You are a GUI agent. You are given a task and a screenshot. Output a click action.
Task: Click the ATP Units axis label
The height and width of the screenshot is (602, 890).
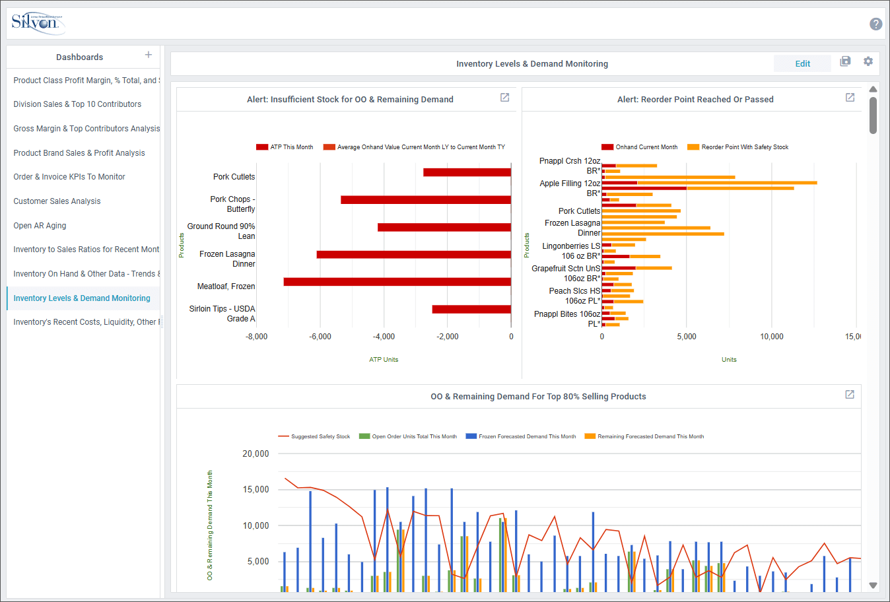(x=384, y=360)
